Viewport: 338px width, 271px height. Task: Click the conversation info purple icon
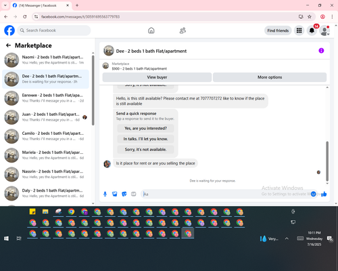click(x=321, y=51)
